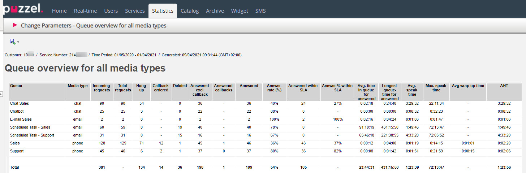
Task: Navigate to the Archive tab
Action: click(215, 11)
